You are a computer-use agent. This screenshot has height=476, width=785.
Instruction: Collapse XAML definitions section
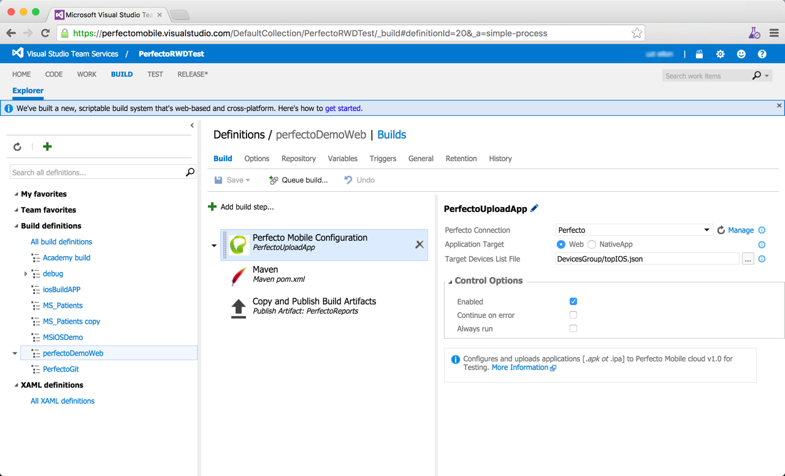tap(16, 385)
